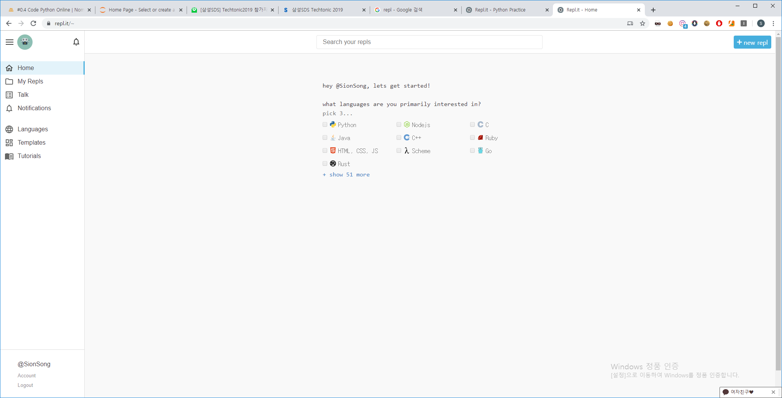
Task: Reload the current page
Action: [33, 23]
